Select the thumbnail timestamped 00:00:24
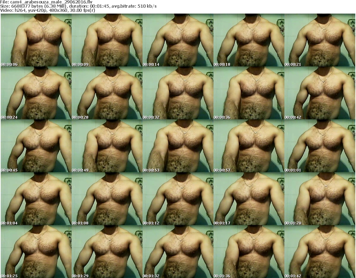The height and width of the screenshot is (278, 356). [36, 93]
